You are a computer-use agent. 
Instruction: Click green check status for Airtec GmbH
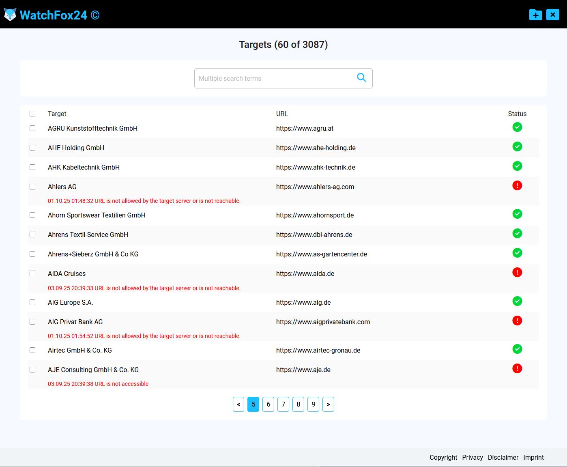[x=517, y=349]
